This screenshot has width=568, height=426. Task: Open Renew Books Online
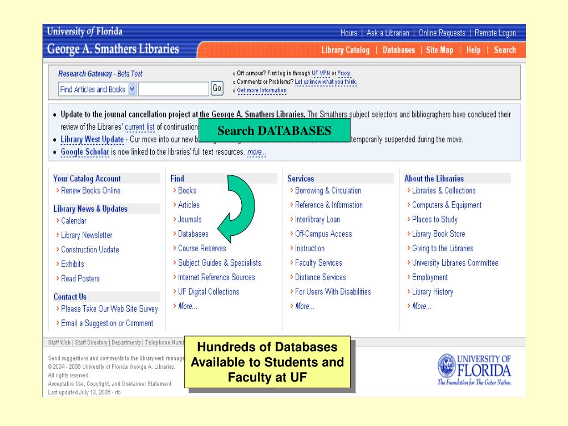coord(90,191)
